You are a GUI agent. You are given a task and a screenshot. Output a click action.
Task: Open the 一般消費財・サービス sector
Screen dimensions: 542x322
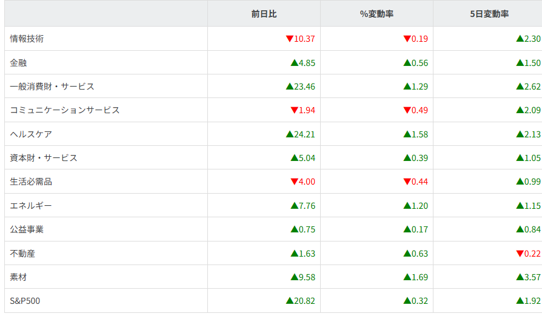52,87
